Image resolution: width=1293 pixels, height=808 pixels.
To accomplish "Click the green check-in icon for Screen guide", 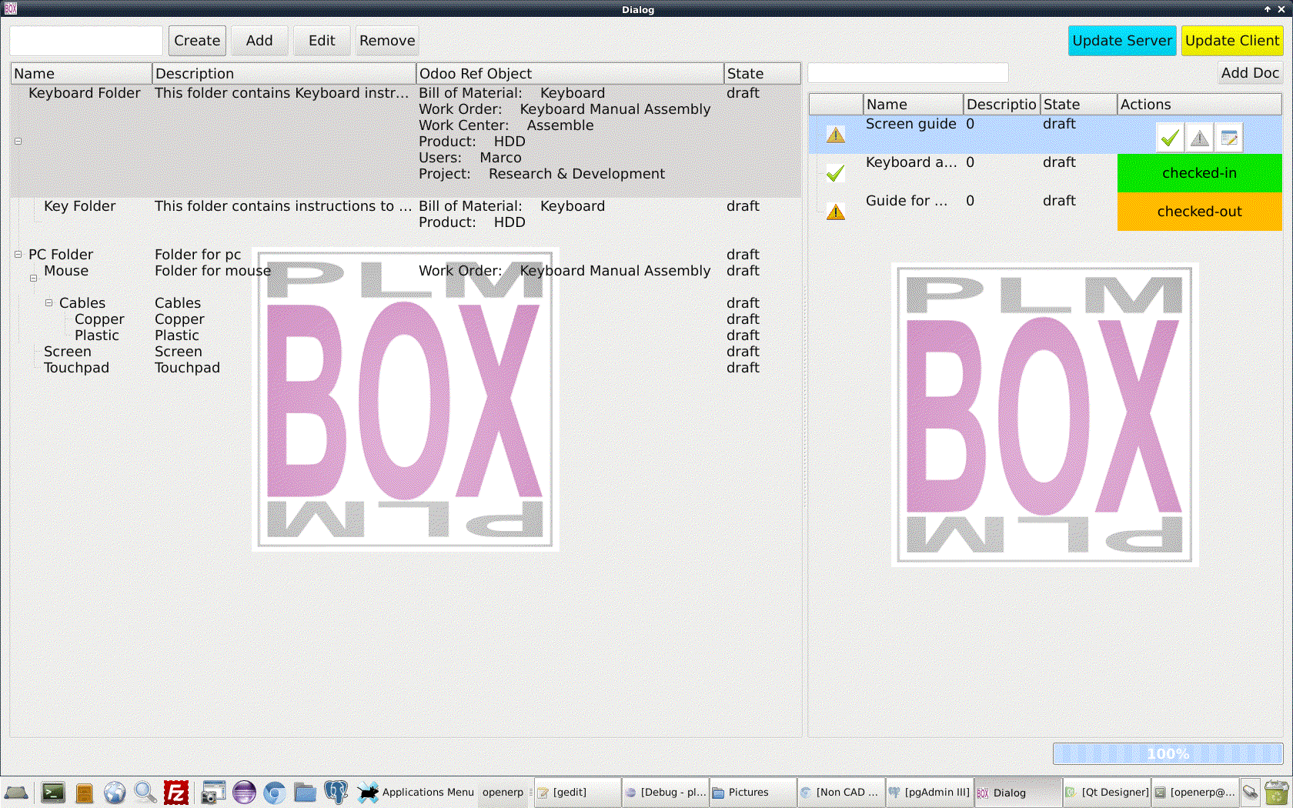I will click(x=1170, y=137).
